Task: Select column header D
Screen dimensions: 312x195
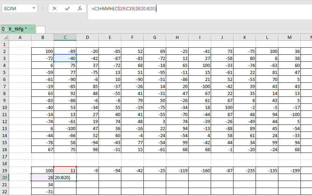Action: coord(87,38)
